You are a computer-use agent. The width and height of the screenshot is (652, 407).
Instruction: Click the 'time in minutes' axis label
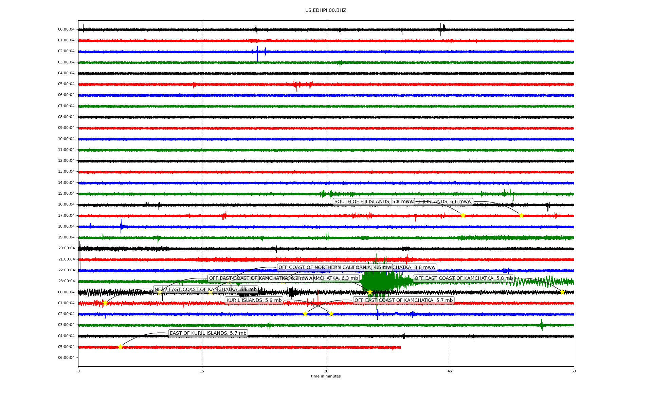pos(326,376)
